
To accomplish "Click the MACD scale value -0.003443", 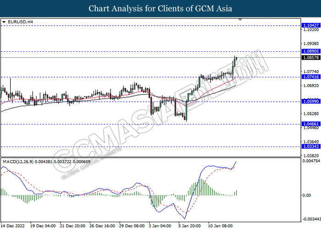I will 311,219.
